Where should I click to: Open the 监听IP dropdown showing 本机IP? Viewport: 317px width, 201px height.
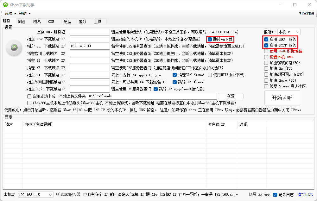coord(289,32)
